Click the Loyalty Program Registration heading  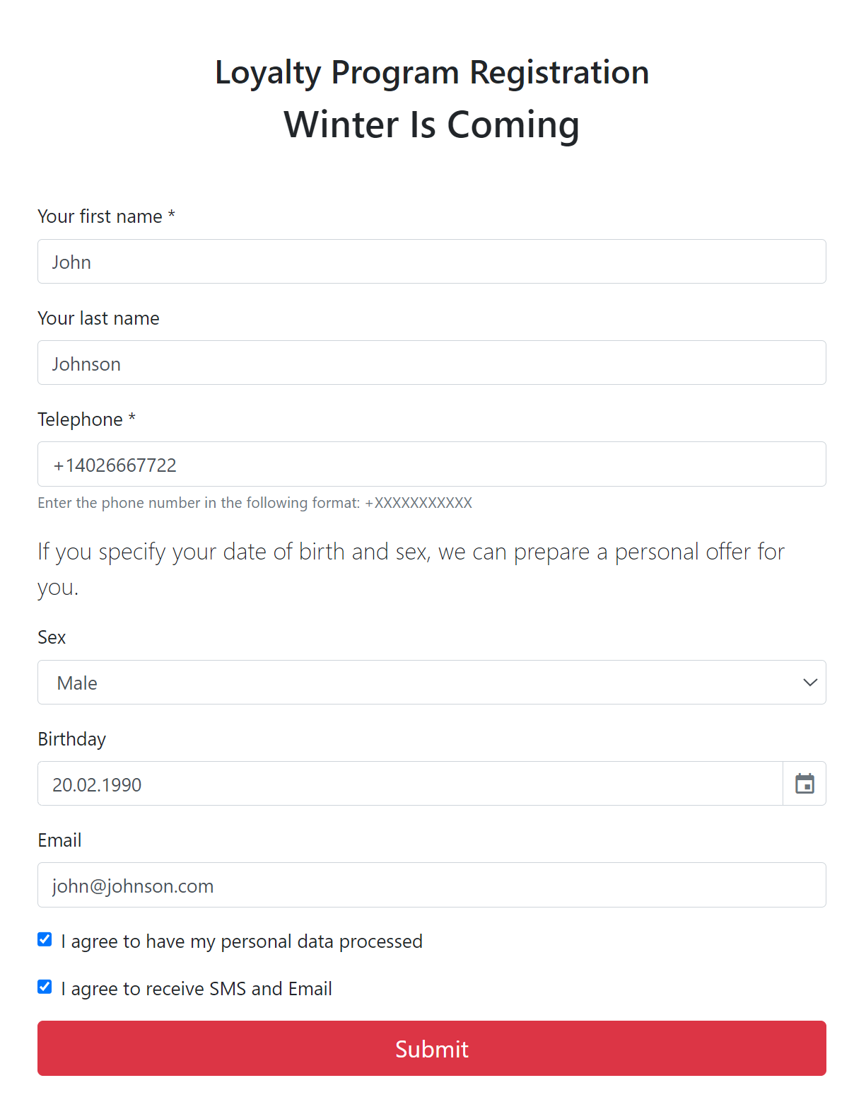(x=432, y=72)
